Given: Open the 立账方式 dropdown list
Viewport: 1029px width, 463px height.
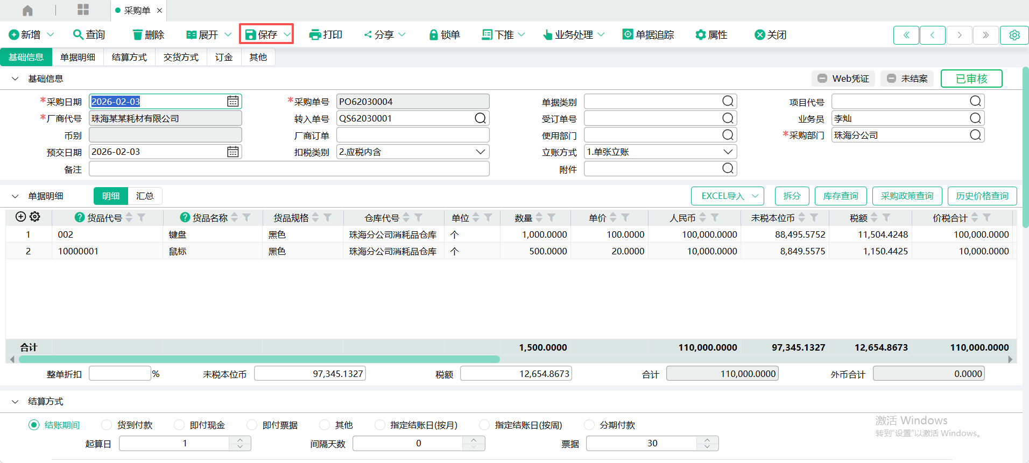Looking at the screenshot, I should (728, 152).
